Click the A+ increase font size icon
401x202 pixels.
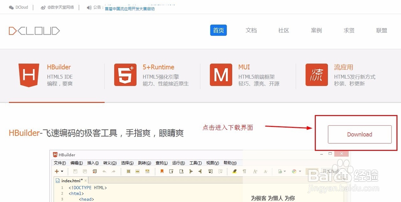[x=255, y=171]
